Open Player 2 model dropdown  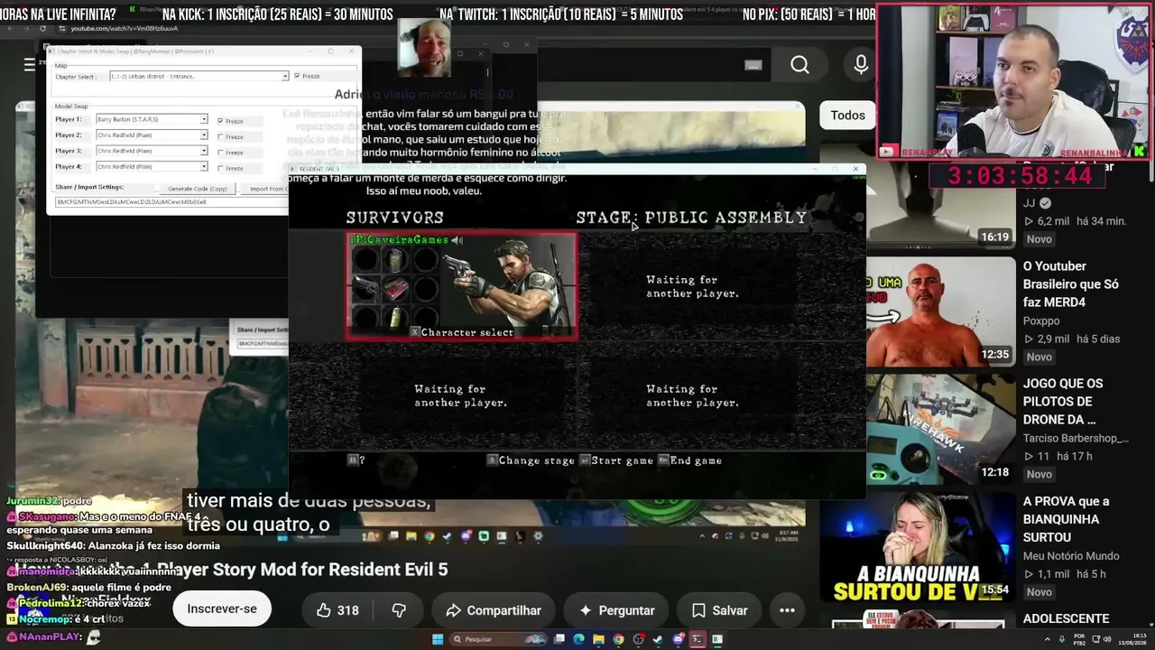pos(152,135)
